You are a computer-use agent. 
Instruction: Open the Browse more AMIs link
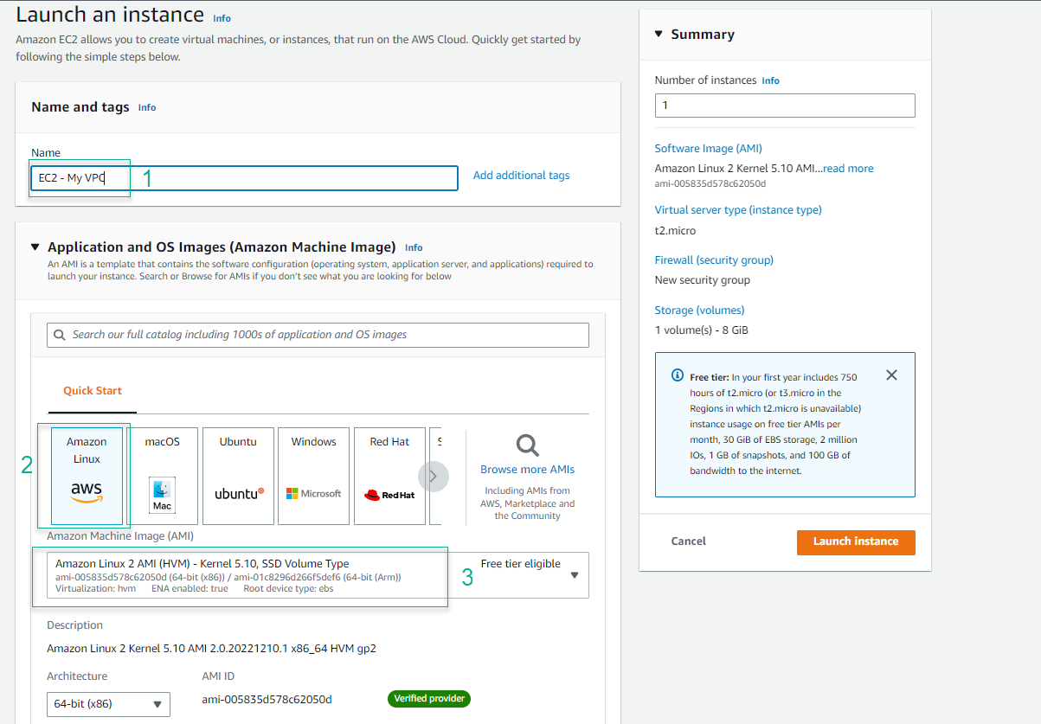(x=527, y=470)
